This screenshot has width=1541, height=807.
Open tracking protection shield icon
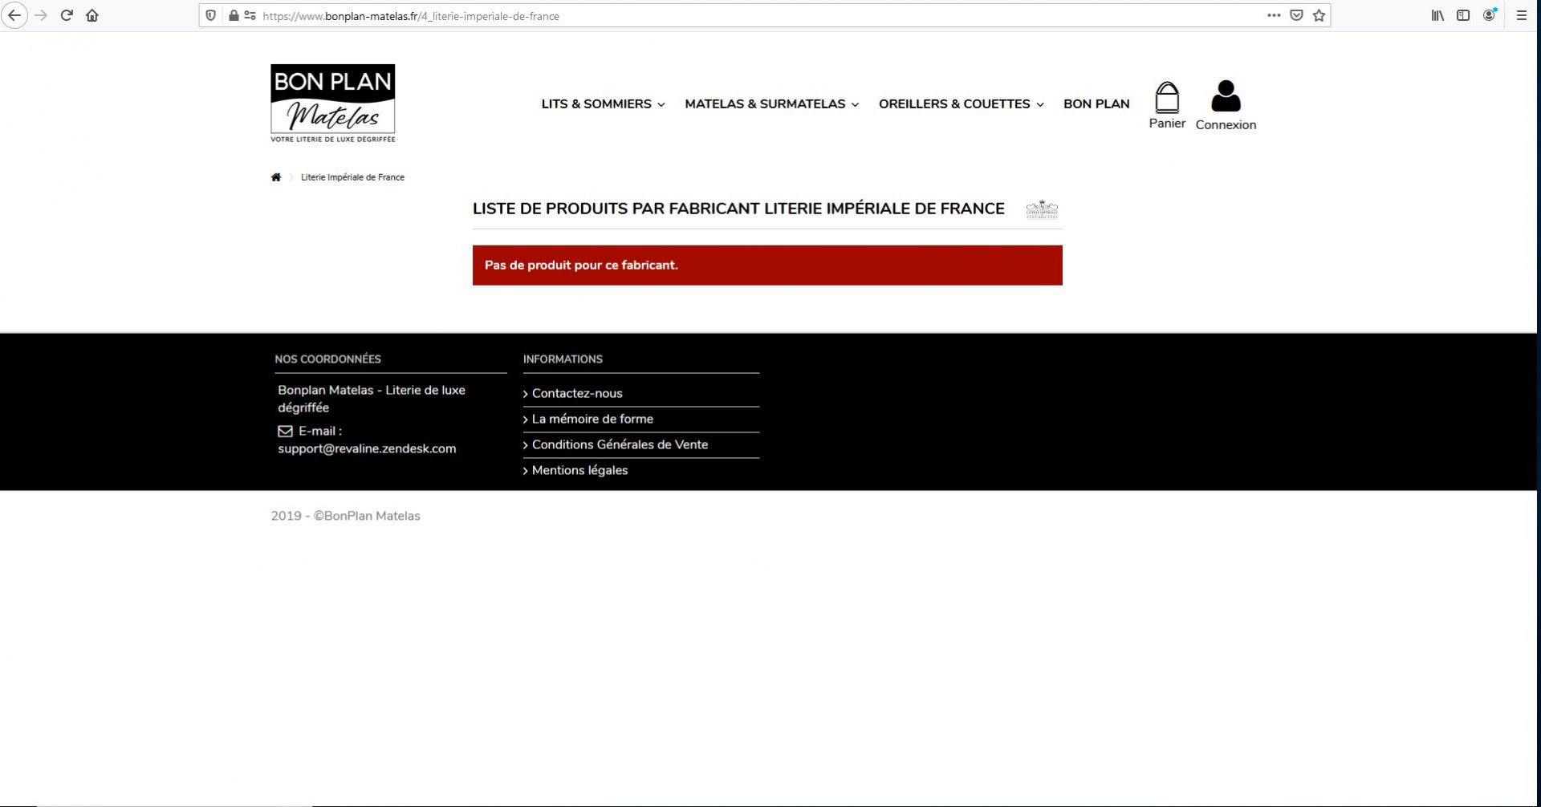click(210, 15)
